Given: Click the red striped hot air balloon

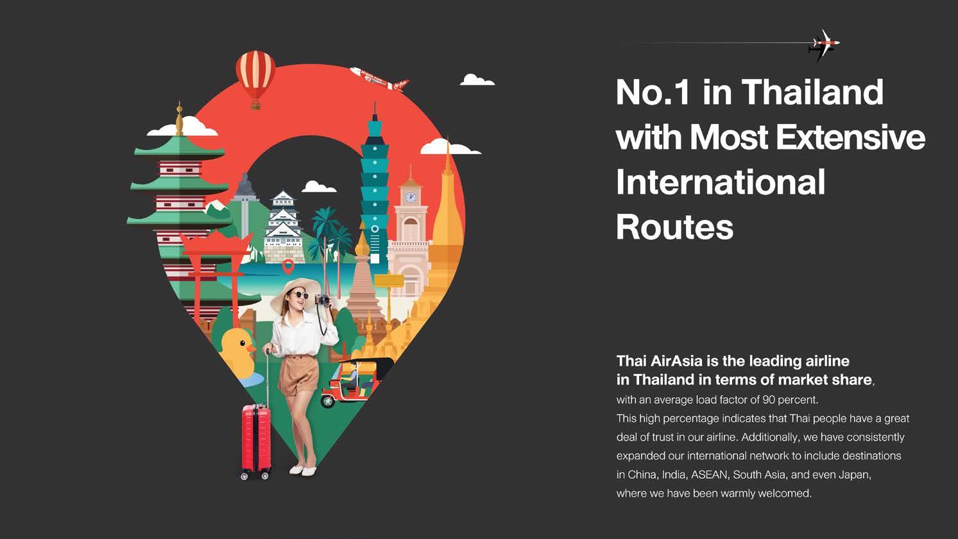Looking at the screenshot, I should (255, 79).
